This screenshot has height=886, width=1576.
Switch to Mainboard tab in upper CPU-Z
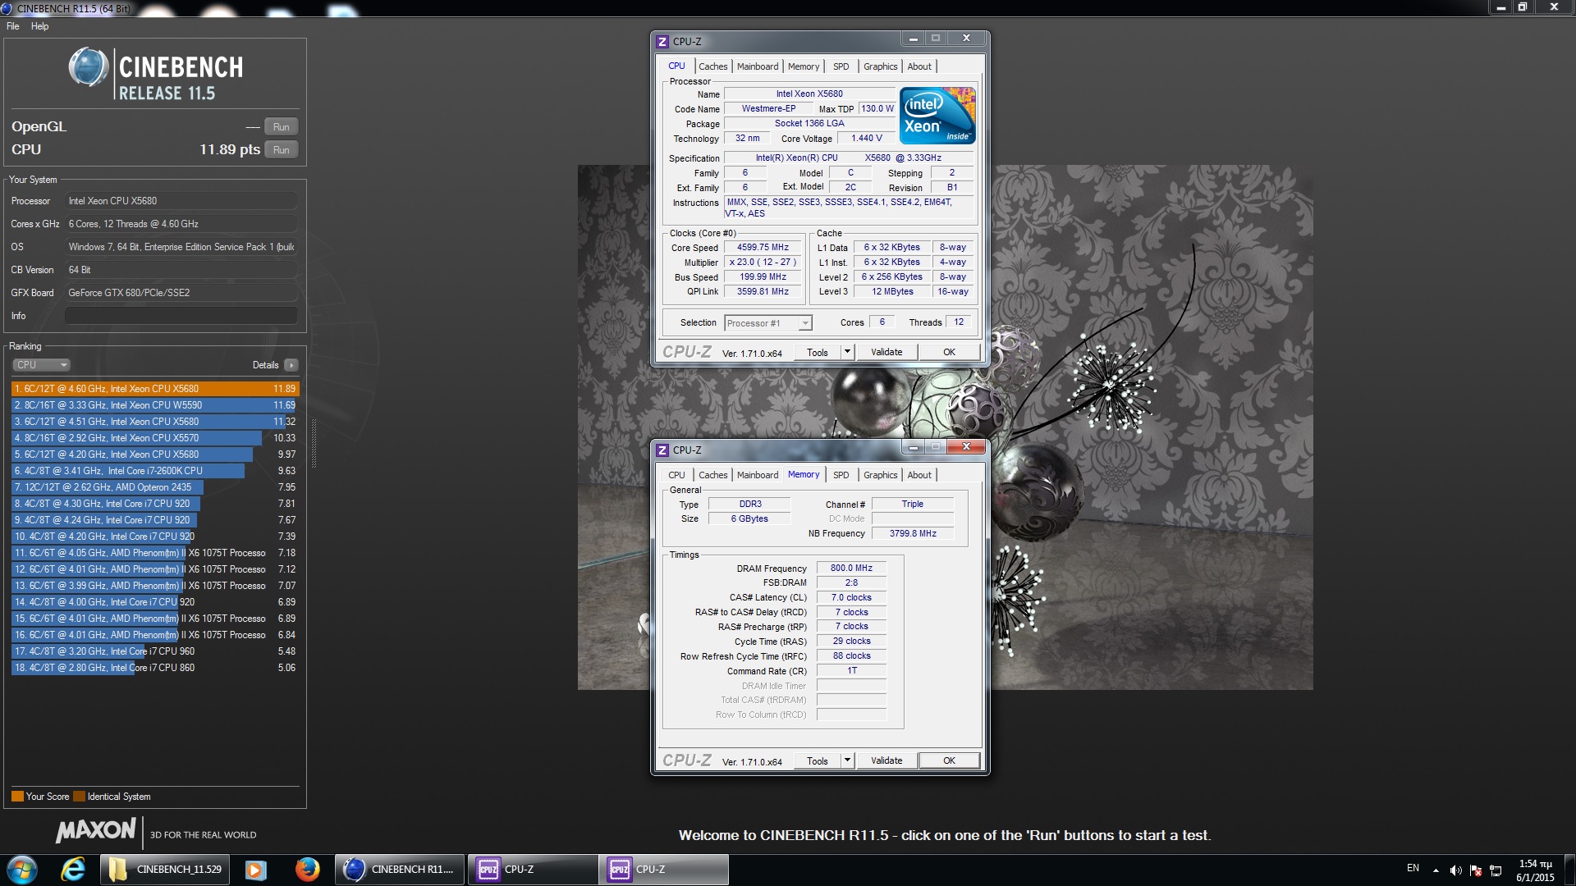click(757, 66)
